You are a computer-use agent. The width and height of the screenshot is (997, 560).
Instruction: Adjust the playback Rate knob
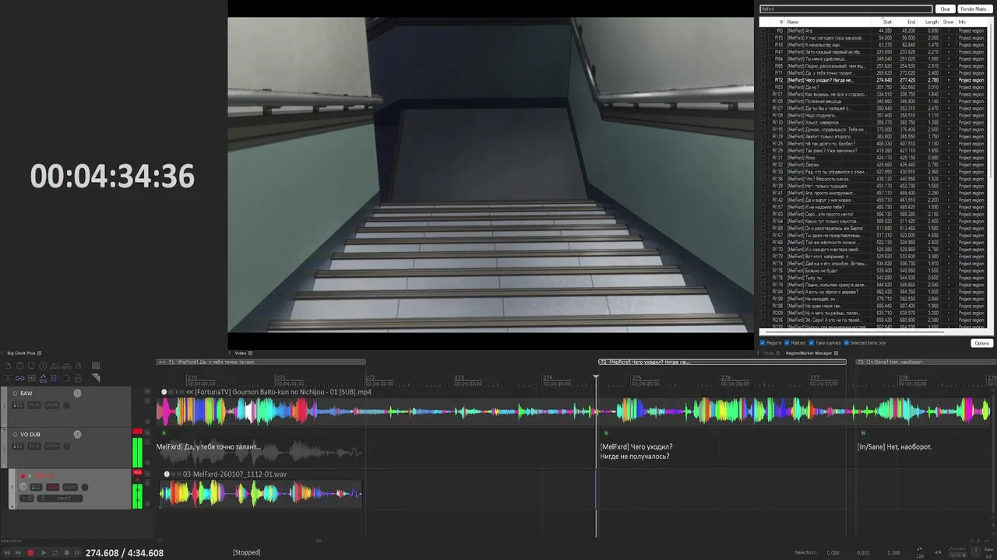pyautogui.click(x=976, y=551)
